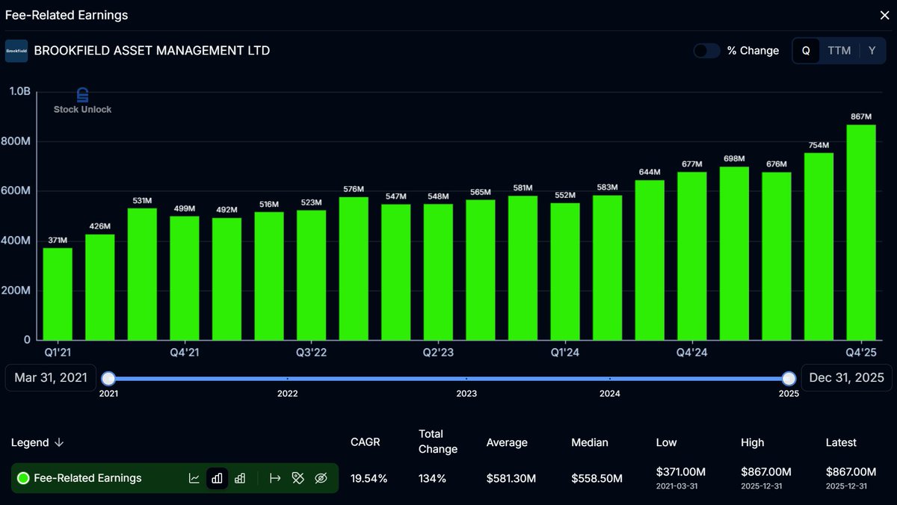Click the bar labeled 581M
Screen dimensions: 897x505
[523, 268]
